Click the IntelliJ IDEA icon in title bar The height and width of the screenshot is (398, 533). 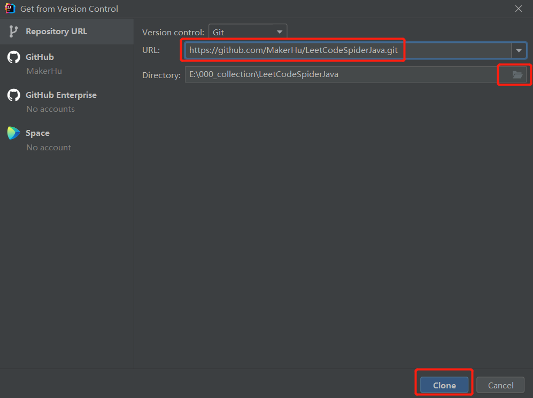10,9
